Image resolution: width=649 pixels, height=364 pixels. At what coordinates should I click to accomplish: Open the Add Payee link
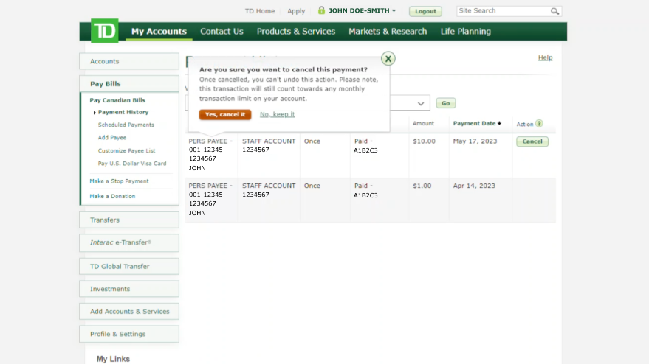pyautogui.click(x=112, y=138)
